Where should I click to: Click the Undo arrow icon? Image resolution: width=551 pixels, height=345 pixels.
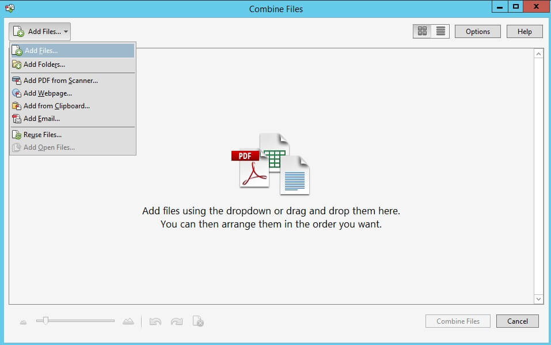click(155, 321)
